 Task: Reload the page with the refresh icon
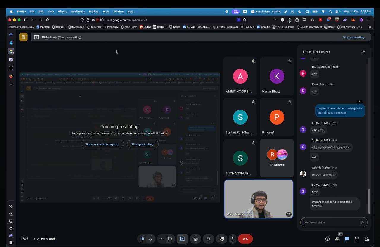tap(47, 20)
